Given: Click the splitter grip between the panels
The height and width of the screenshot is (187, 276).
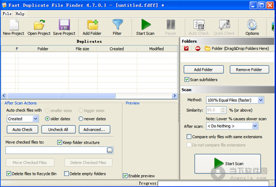Looking at the screenshot, I should [179, 109].
